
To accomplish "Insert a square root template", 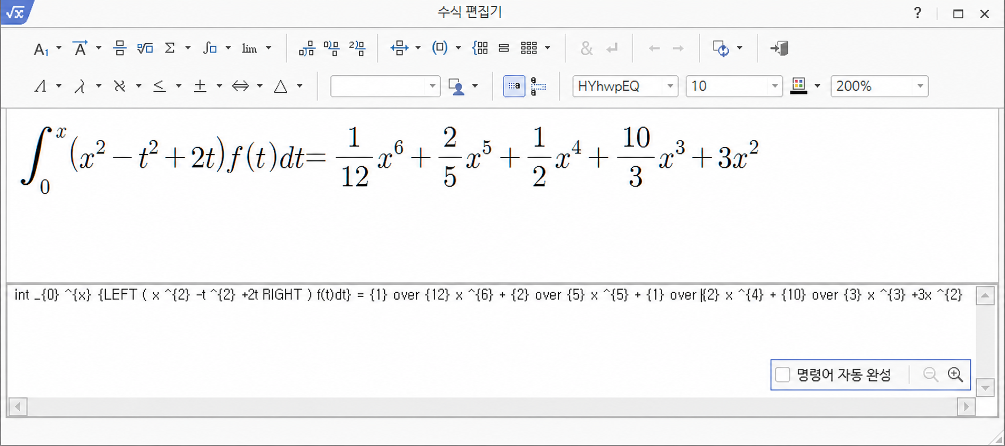I will [145, 49].
